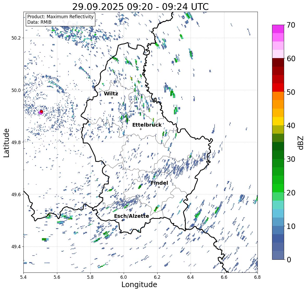307x291 pixels.
Task: Click the plot title date and time
Action: (140, 7)
